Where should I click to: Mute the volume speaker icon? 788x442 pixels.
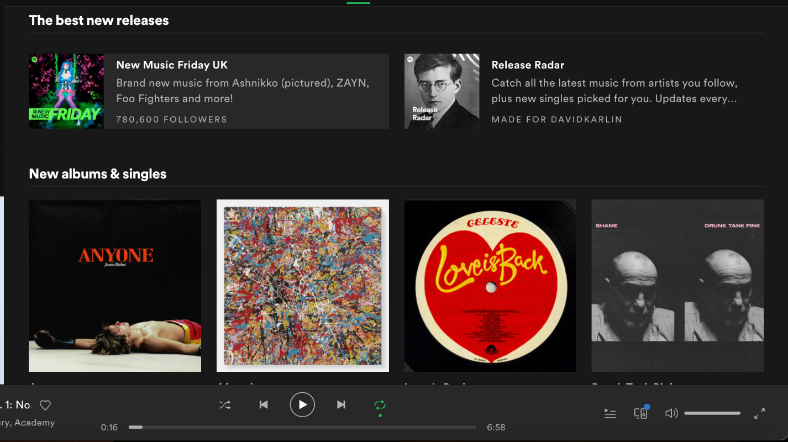pyautogui.click(x=671, y=413)
